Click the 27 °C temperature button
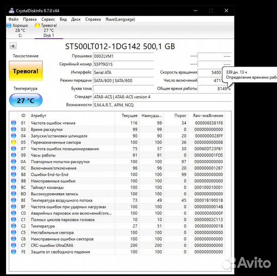277x276 pixels. click(26, 100)
